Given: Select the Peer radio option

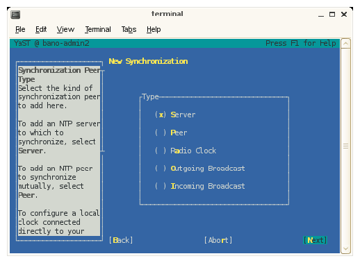Looking at the screenshot, I should 171,133.
